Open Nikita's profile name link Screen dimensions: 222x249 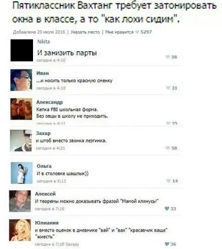(44, 42)
